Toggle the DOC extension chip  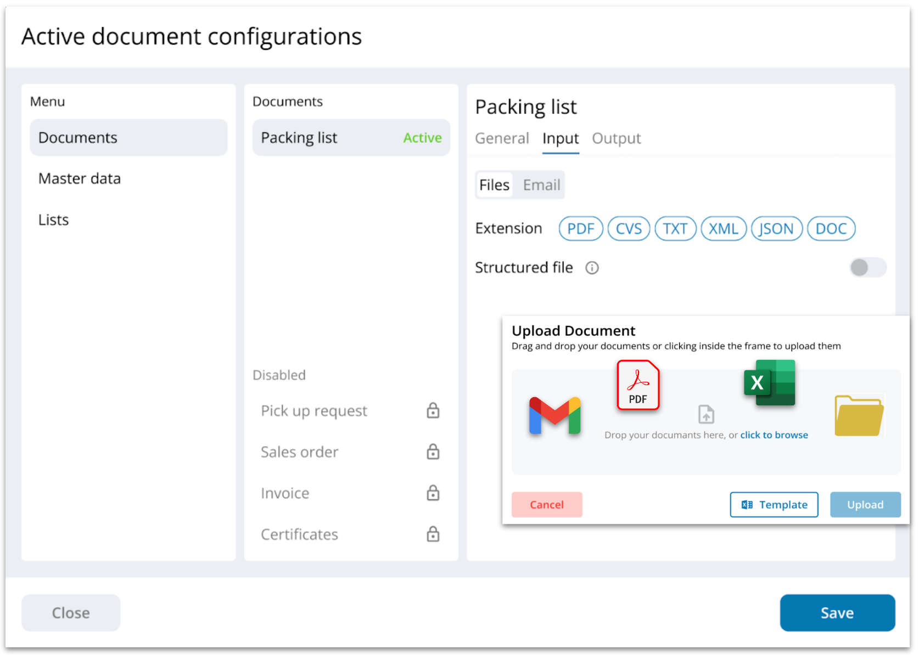831,229
